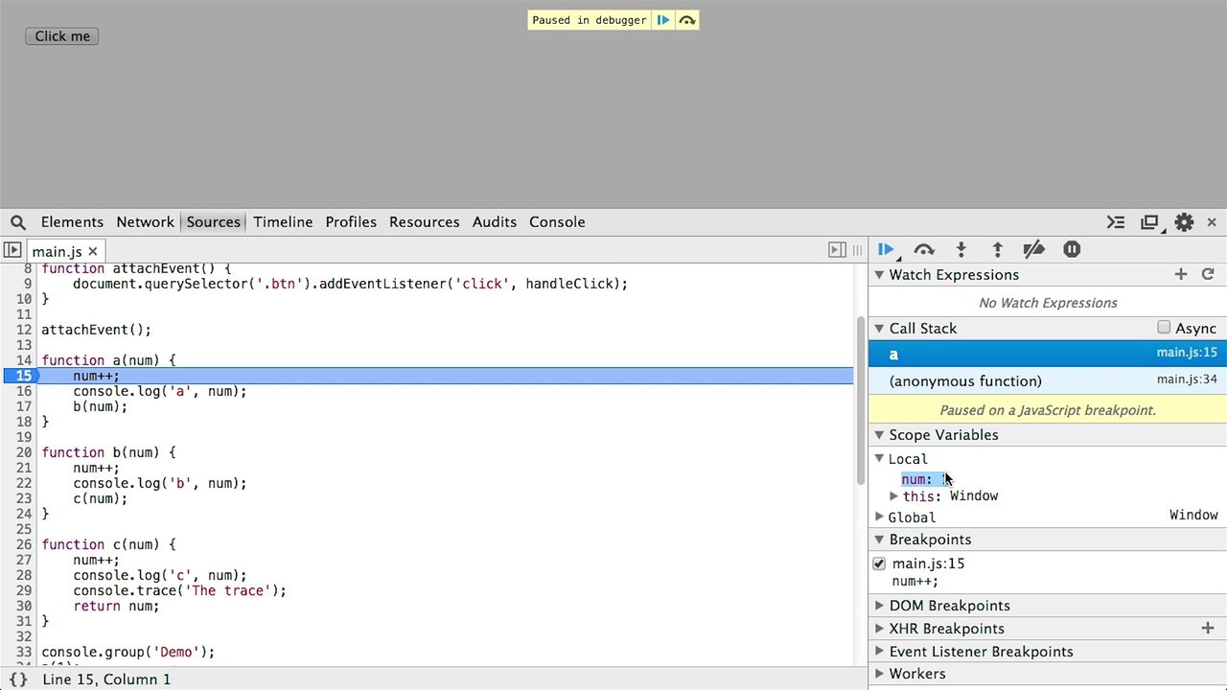Click the Click me page button

[62, 36]
